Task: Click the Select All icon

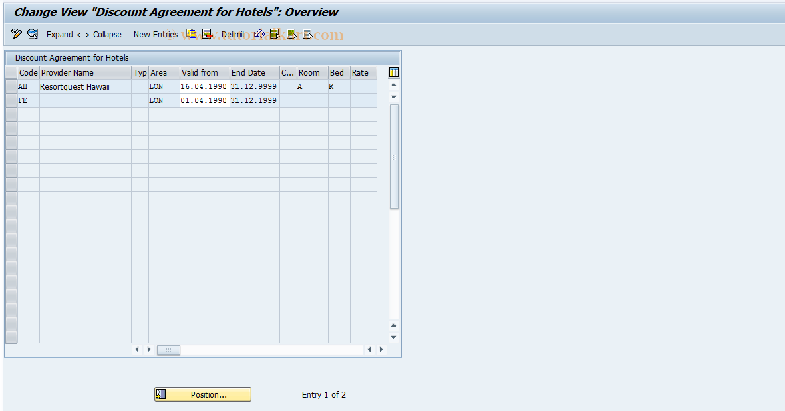Action: point(274,34)
